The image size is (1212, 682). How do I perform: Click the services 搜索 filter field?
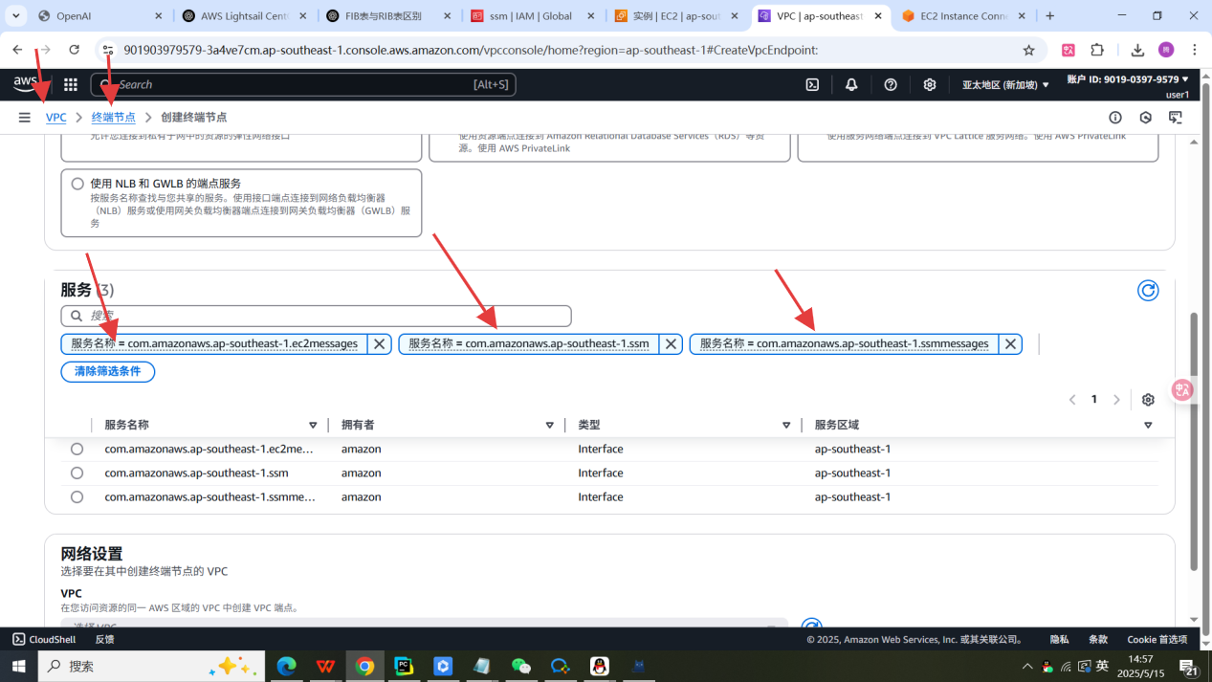316,316
